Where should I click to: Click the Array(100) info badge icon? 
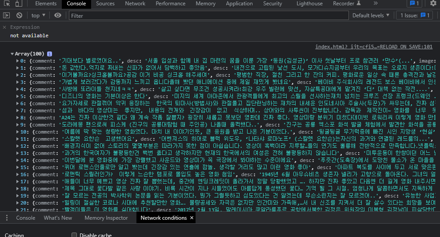(x=49, y=54)
